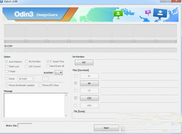Click the Start button
This screenshot has width=182, height=134.
(106, 128)
